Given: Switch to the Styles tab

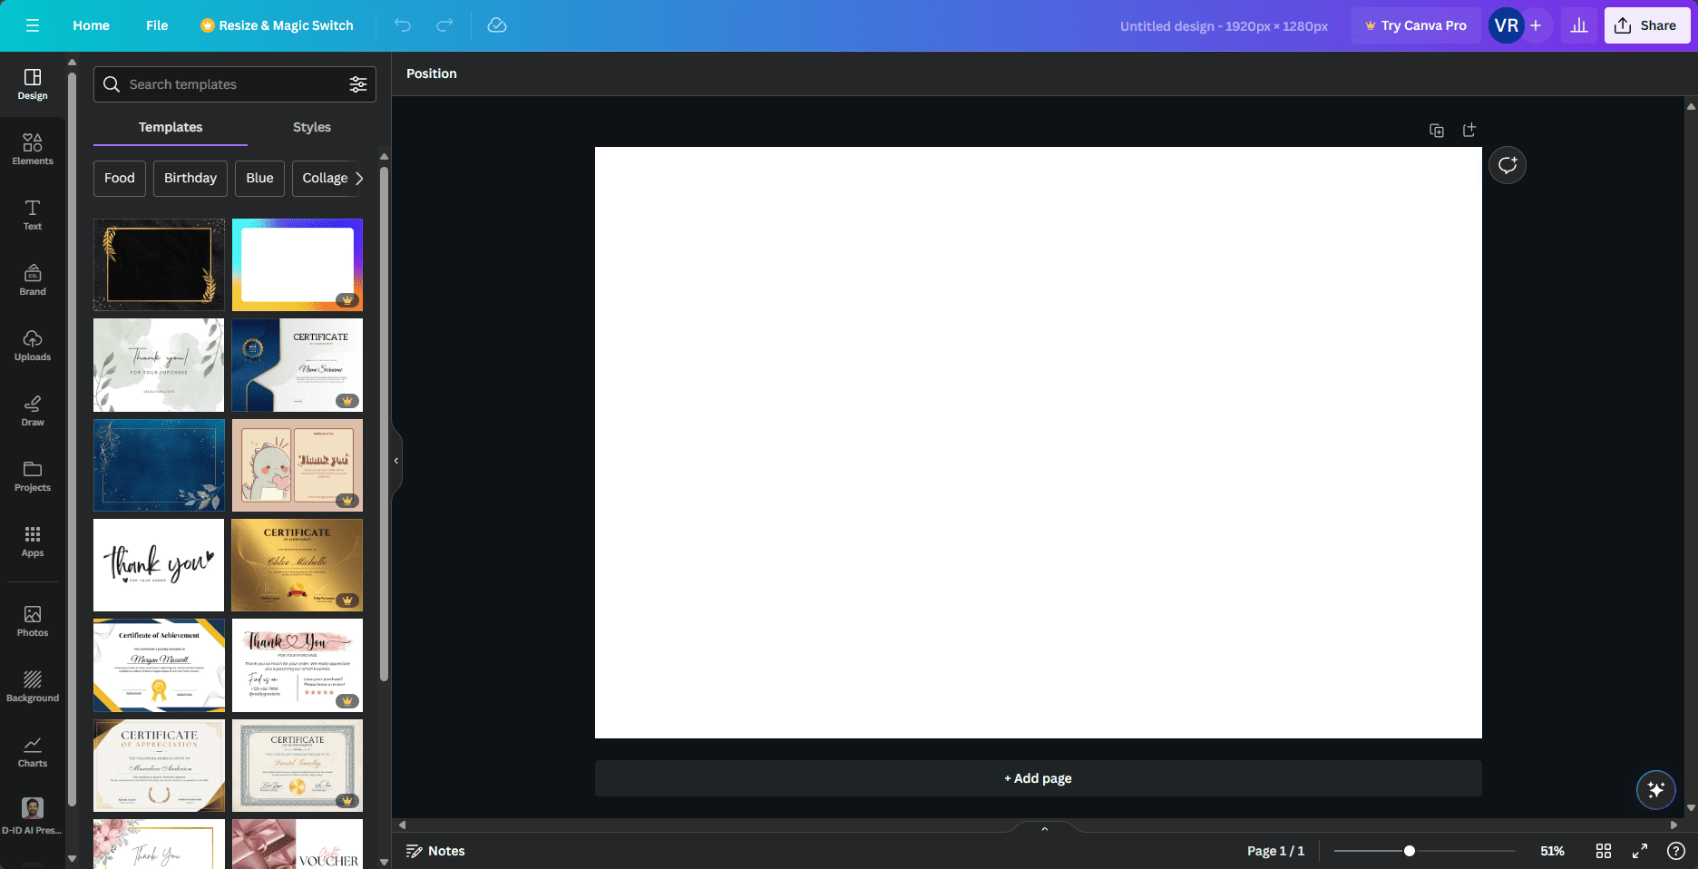Looking at the screenshot, I should [311, 127].
